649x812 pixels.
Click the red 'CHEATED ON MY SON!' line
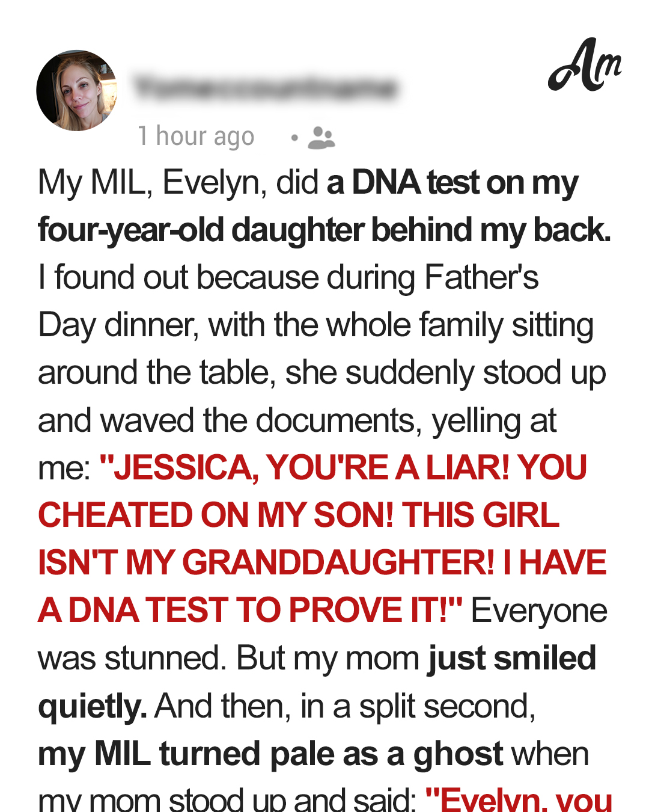pos(216,515)
